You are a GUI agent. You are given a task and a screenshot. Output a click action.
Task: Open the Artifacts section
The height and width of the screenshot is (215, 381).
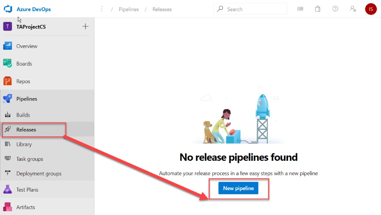[x=25, y=207]
